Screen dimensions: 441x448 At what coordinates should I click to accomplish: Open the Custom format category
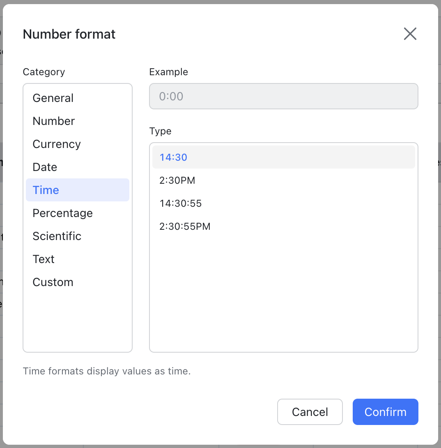(x=53, y=282)
